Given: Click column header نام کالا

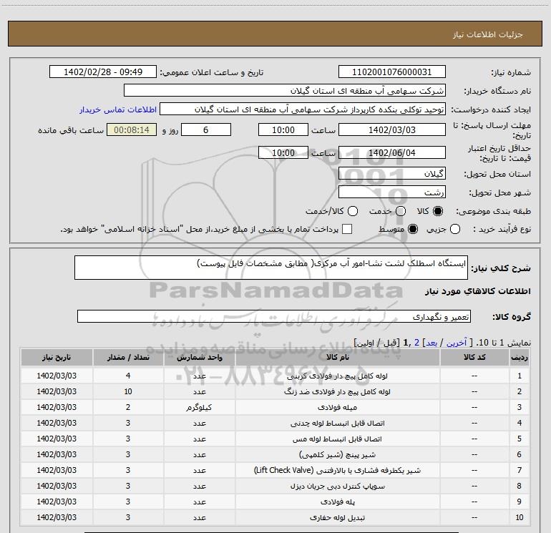Looking at the screenshot, I should (x=337, y=357).
